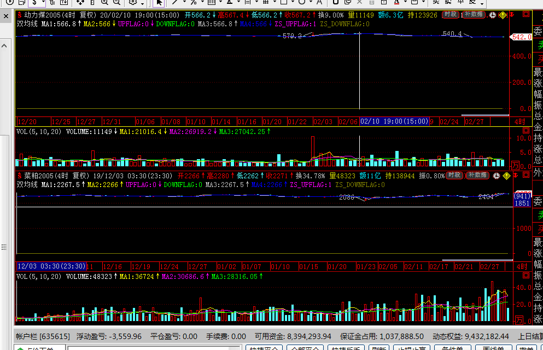Click the 补数据 button on 菜粕 chart
The image size is (543, 350).
477,175
